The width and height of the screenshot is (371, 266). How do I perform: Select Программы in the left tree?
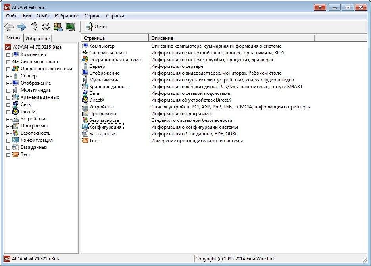tap(34, 126)
